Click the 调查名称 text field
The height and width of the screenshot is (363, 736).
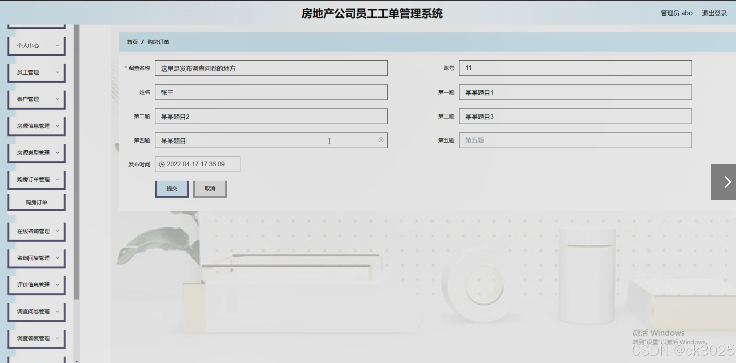271,68
